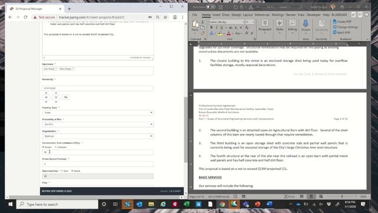
Task: Increase the minutes with up arrow
Action: pos(56,93)
